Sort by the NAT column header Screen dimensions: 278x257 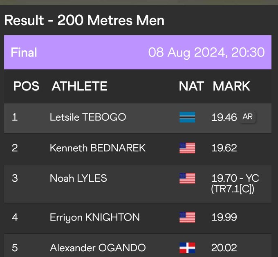click(191, 86)
